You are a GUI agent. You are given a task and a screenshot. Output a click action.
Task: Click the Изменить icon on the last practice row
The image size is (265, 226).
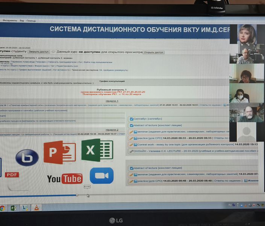[x=246, y=181]
